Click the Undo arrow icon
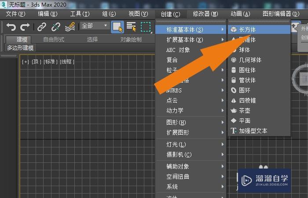The width and height of the screenshot is (308, 198). pyautogui.click(x=11, y=27)
